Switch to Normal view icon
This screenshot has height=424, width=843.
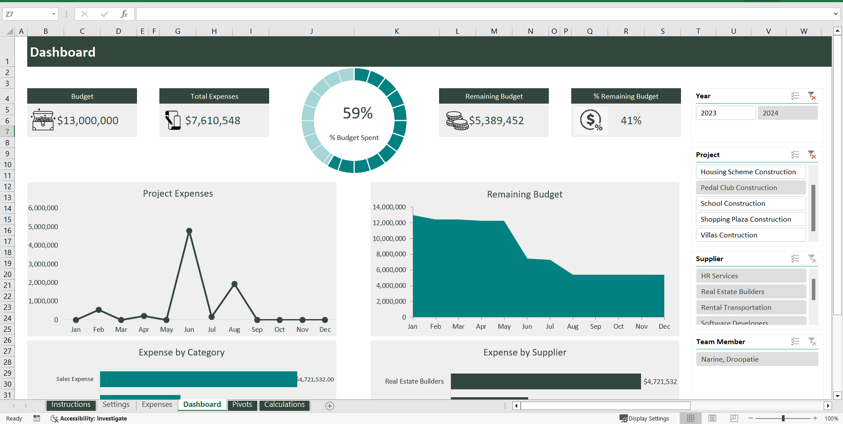[x=691, y=418]
